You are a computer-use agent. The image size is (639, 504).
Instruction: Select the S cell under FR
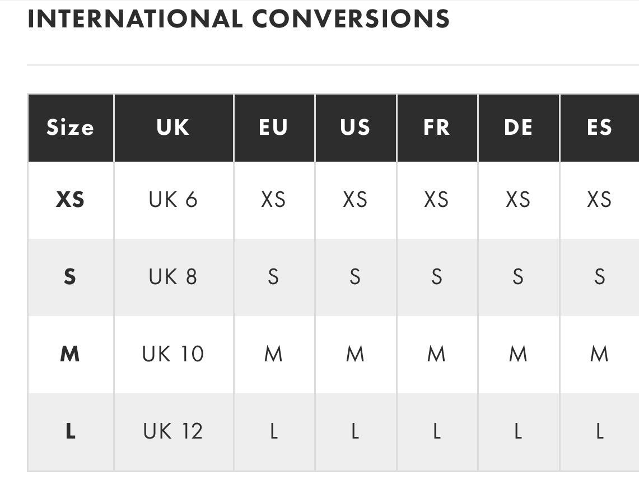point(436,277)
